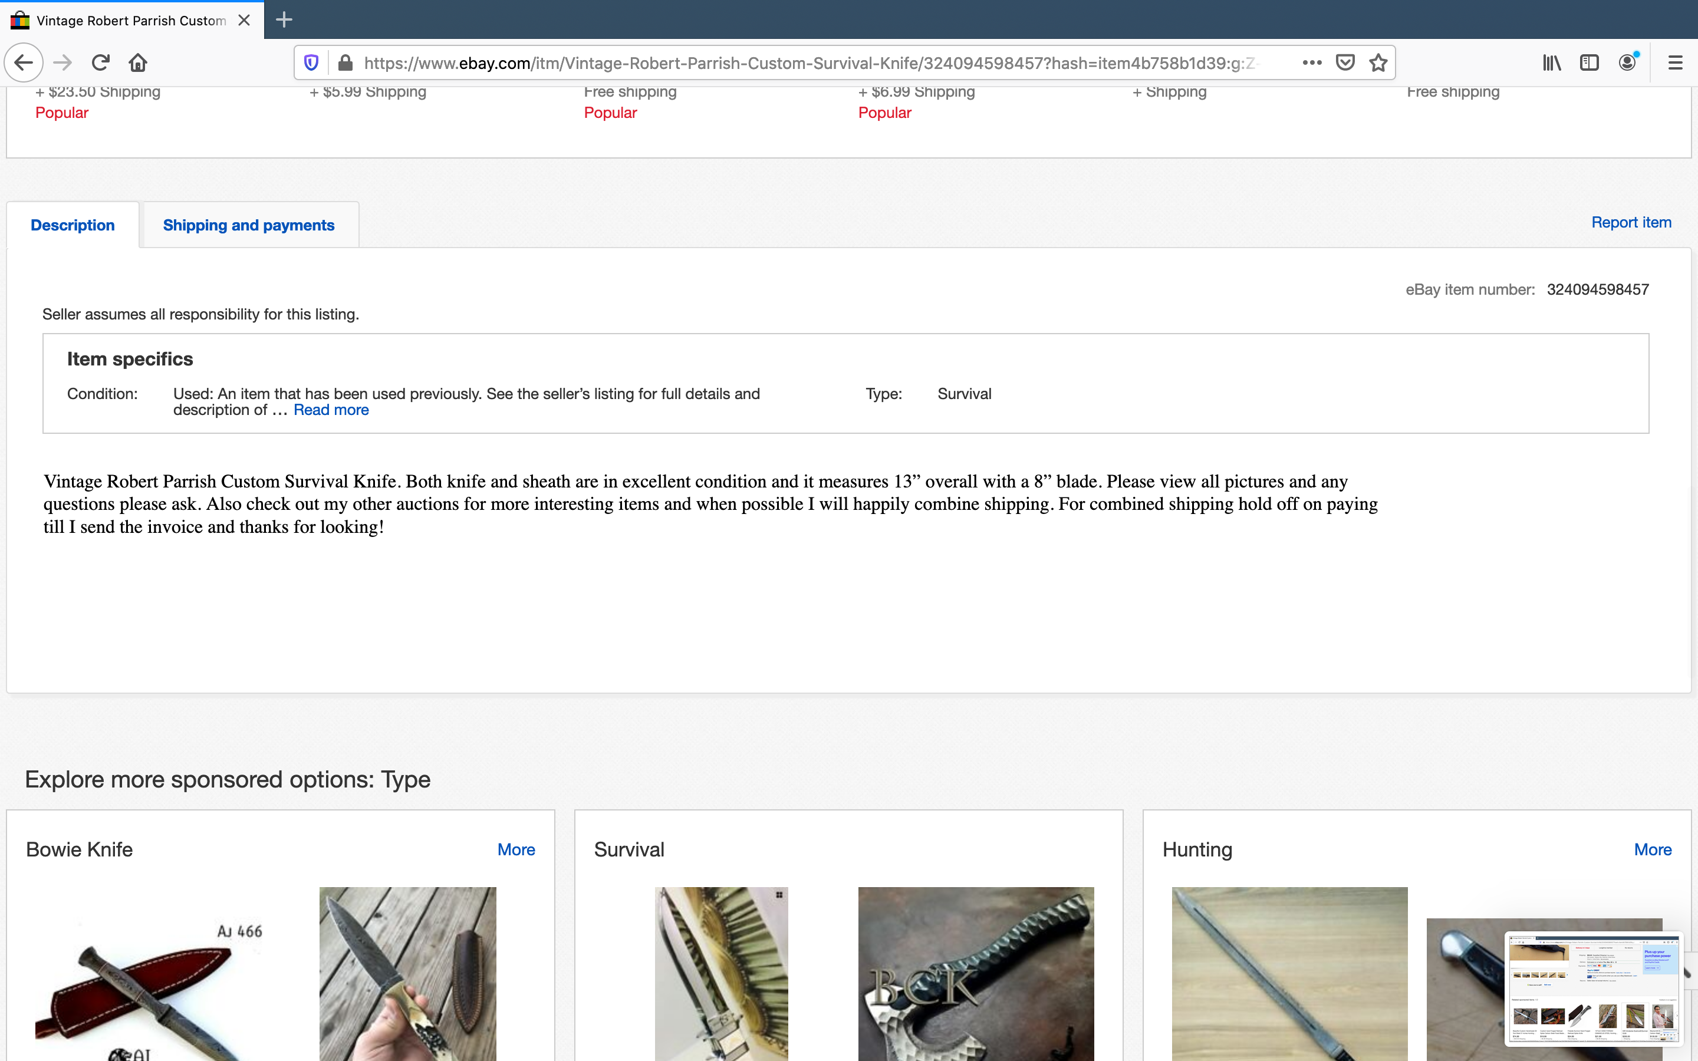Open page actions ellipsis menu
Viewport: 1698px width, 1061px height.
[1312, 63]
